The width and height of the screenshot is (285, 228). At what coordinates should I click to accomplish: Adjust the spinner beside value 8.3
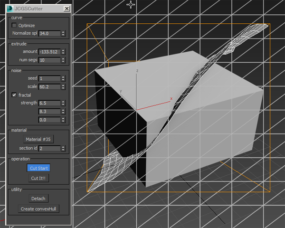pos(63,112)
